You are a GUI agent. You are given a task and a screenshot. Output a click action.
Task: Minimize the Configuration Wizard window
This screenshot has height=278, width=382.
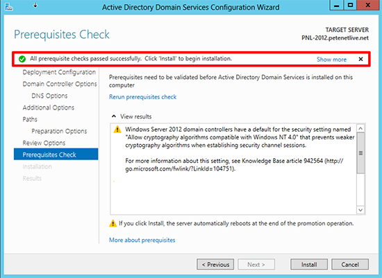pos(337,5)
